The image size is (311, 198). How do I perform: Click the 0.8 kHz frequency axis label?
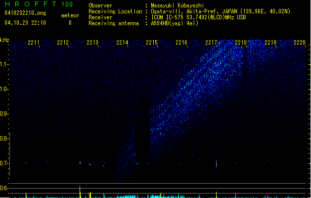coord(4,139)
